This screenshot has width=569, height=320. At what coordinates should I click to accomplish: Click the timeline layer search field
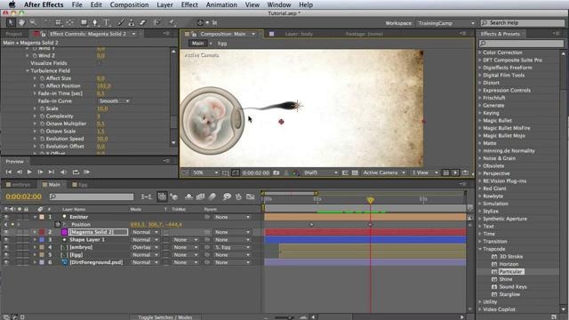coord(92,196)
